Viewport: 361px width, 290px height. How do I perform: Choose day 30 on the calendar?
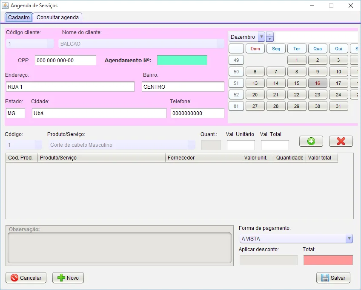[x=318, y=106]
